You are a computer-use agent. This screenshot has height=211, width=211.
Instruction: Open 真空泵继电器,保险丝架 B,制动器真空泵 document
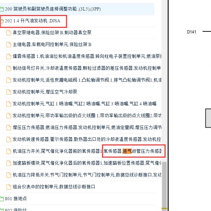tap(52, 32)
